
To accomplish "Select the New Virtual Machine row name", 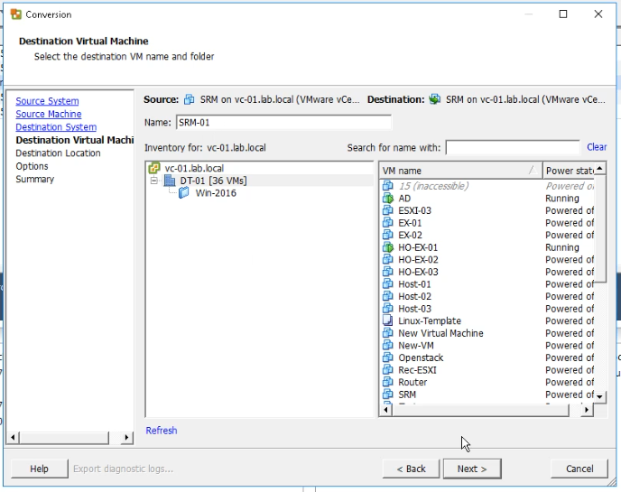I will (x=440, y=333).
